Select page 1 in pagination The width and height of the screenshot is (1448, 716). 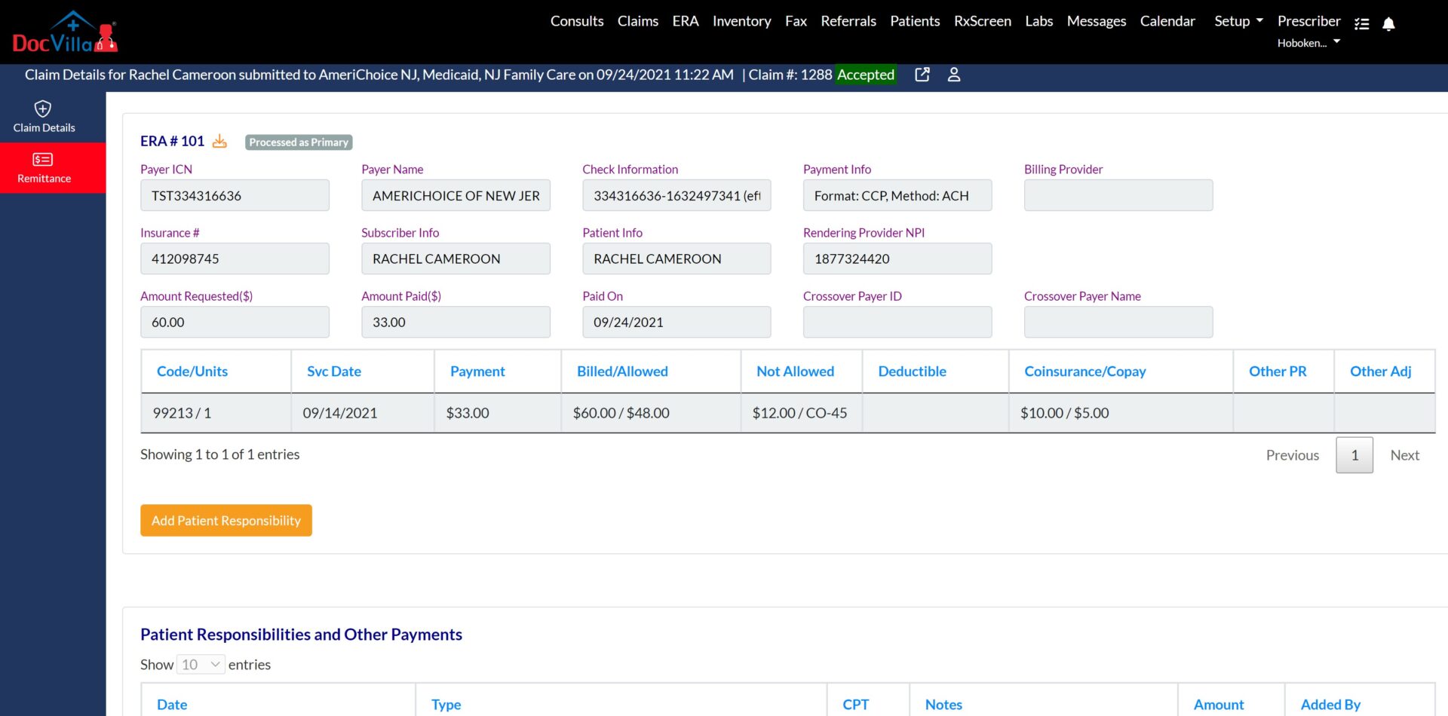[x=1354, y=455]
